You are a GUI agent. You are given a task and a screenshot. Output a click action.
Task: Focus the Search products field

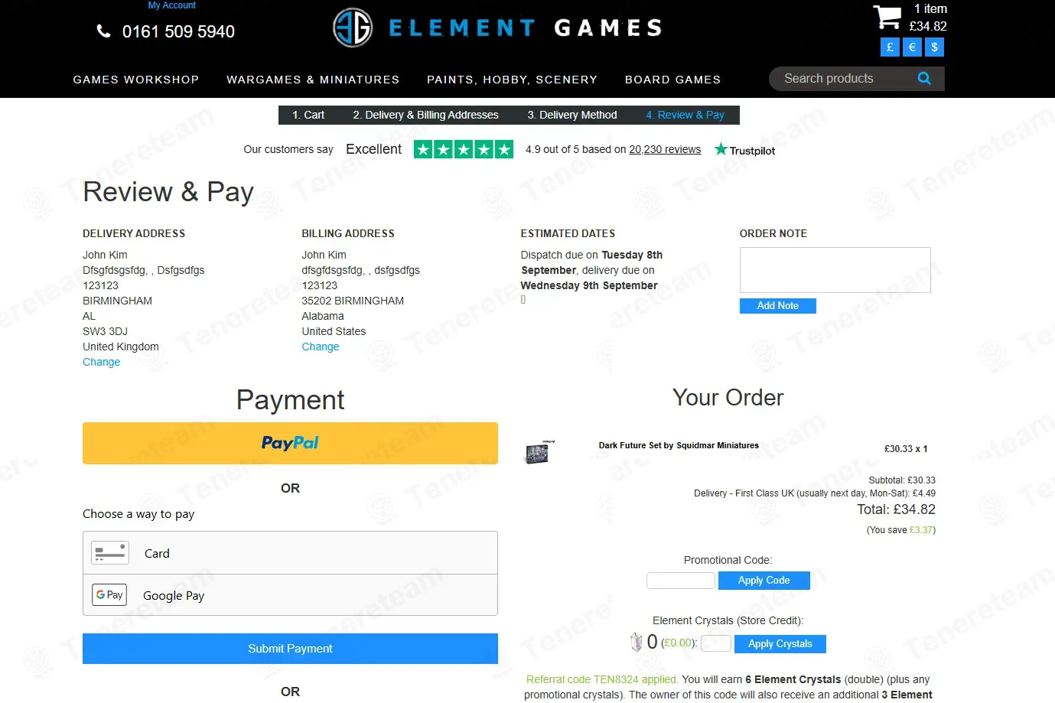845,79
